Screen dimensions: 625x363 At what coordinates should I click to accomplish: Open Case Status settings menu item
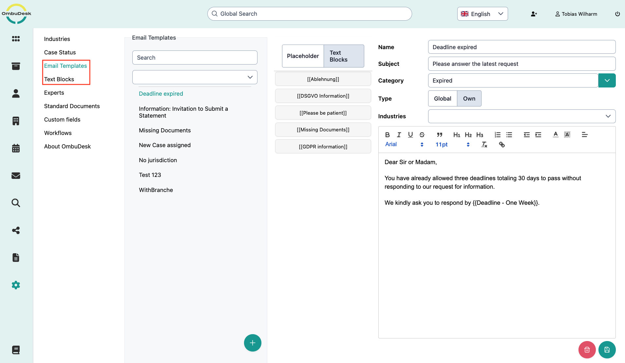[x=60, y=52]
